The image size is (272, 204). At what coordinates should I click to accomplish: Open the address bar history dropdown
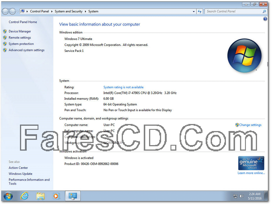pyautogui.click(x=194, y=11)
